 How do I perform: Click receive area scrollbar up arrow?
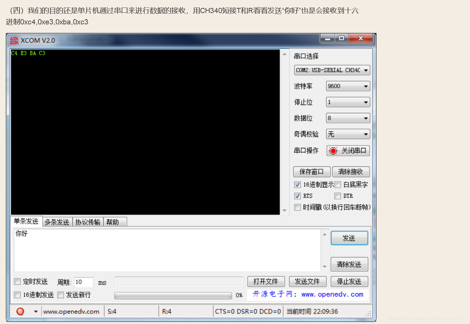284,54
